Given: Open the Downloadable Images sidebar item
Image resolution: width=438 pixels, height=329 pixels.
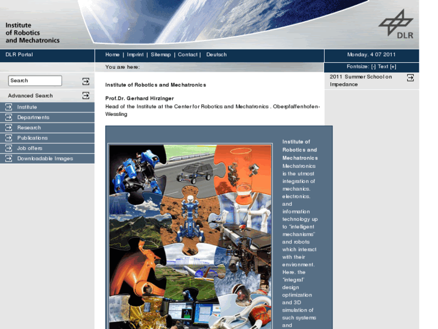Looking at the screenshot, I should 45,159.
